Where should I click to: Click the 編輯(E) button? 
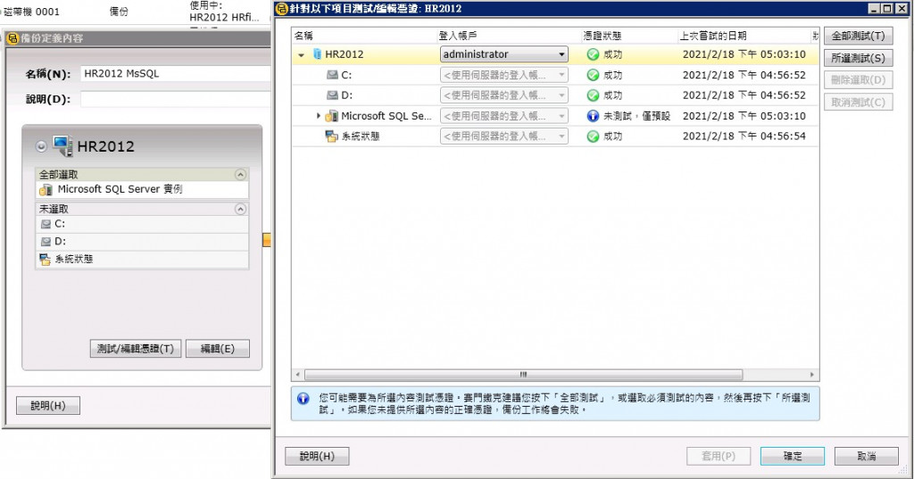[218, 349]
